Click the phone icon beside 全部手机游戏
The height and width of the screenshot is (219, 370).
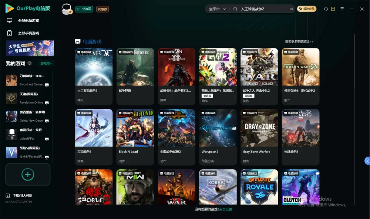10,33
